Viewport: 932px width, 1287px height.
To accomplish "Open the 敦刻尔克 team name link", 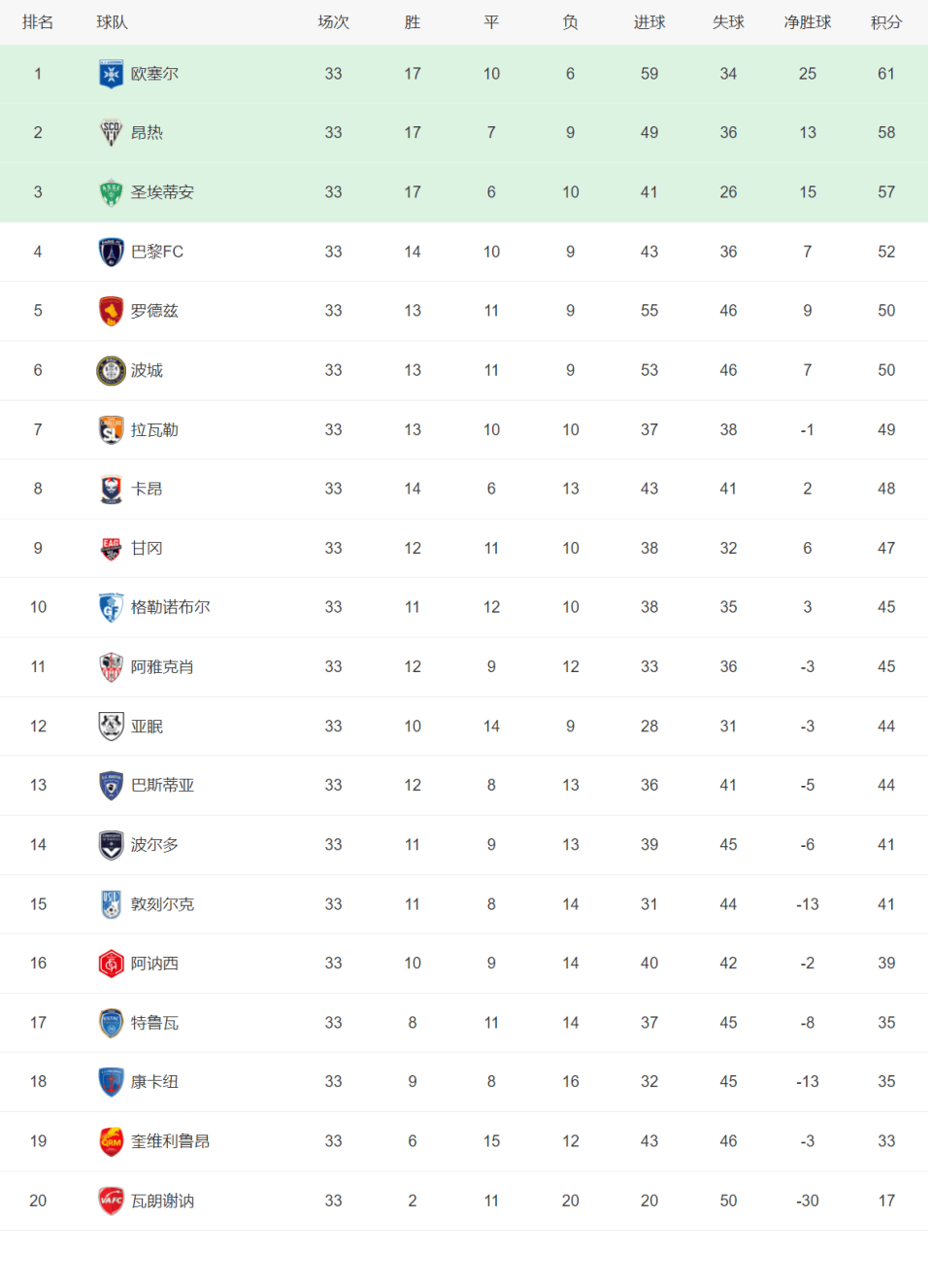I will pos(162,904).
